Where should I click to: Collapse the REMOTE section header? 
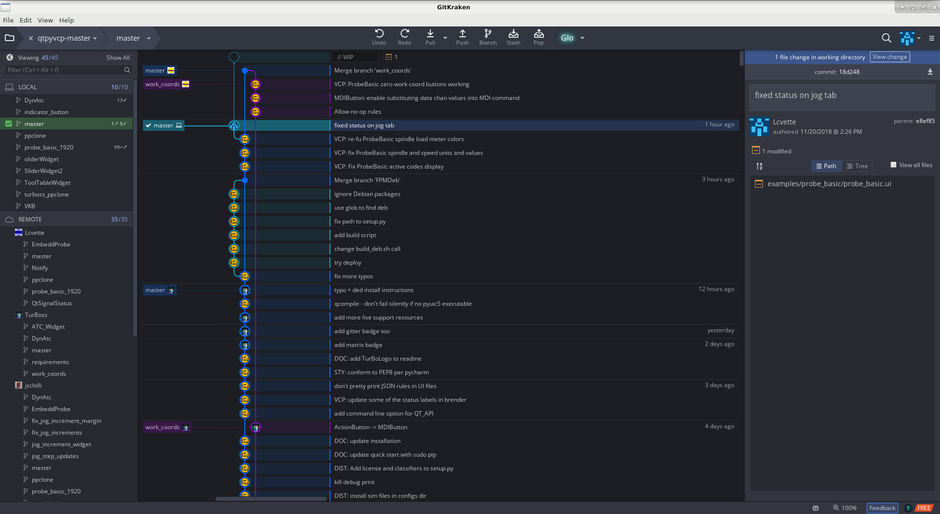(66, 219)
